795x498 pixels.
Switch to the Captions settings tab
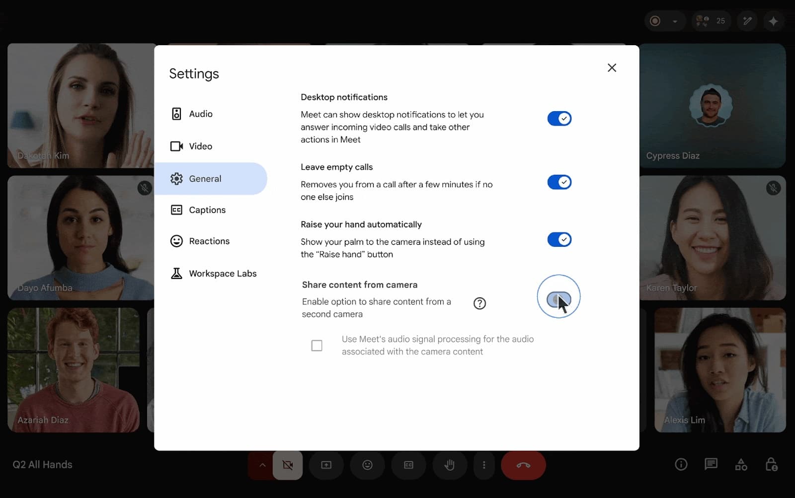click(207, 210)
